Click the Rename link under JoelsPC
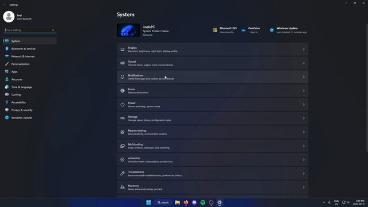368x207 pixels. coord(148,35)
